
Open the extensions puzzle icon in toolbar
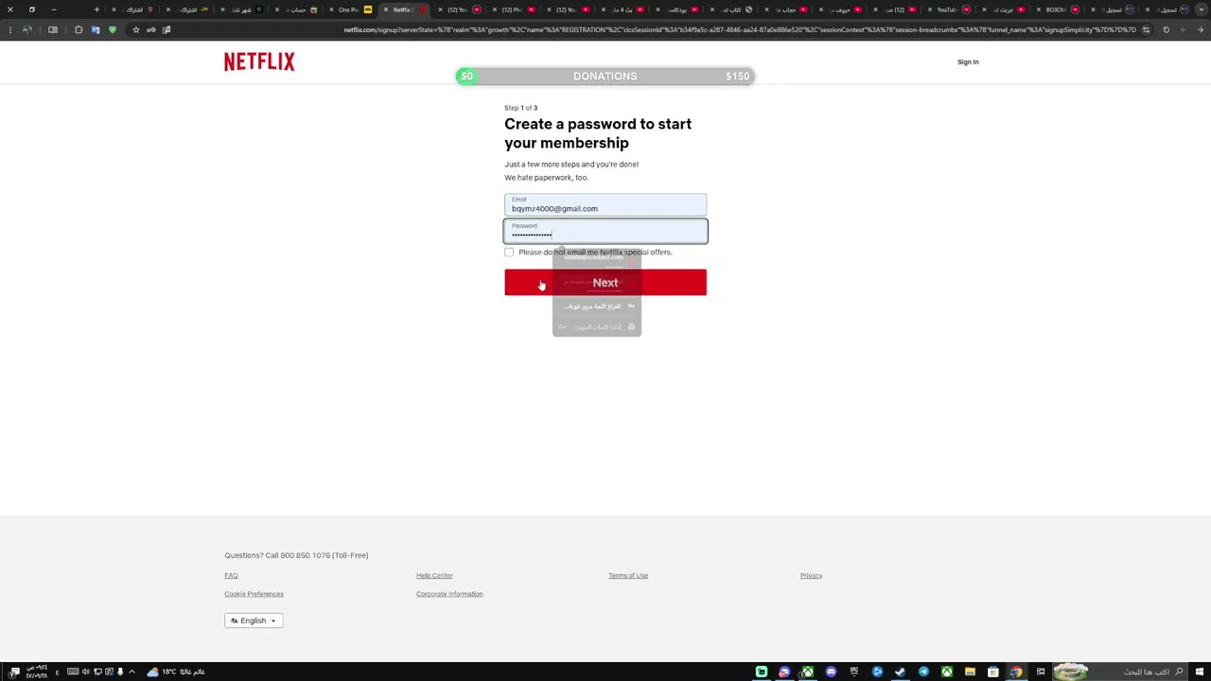79,29
